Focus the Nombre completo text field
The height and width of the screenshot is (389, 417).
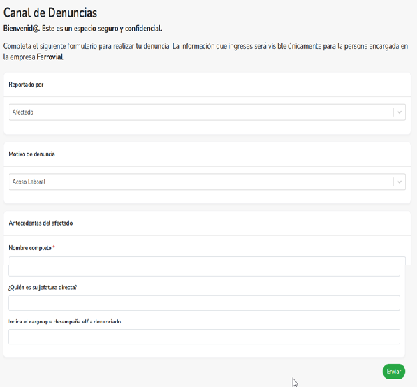(x=204, y=266)
